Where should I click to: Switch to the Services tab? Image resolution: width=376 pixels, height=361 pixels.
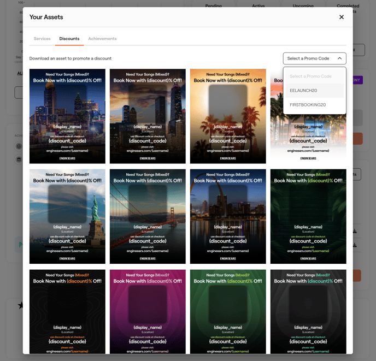click(x=42, y=39)
